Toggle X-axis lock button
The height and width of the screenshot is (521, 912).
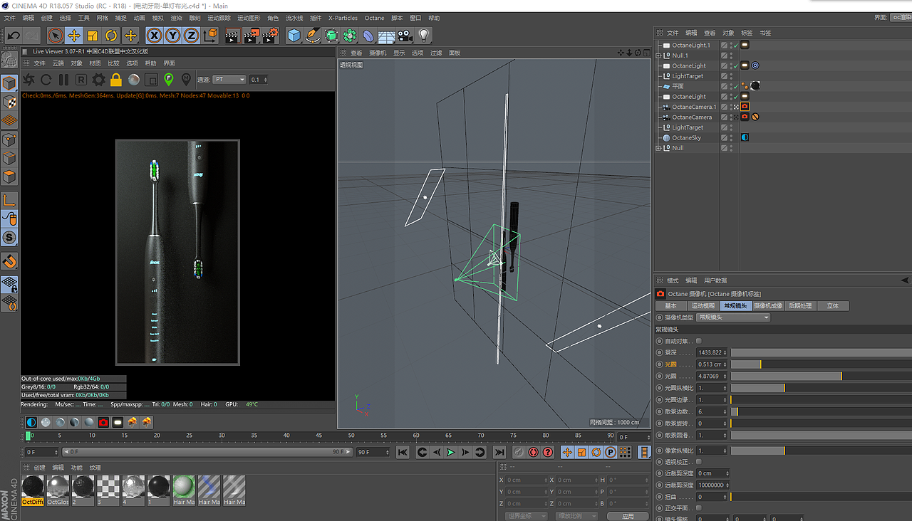tap(154, 36)
